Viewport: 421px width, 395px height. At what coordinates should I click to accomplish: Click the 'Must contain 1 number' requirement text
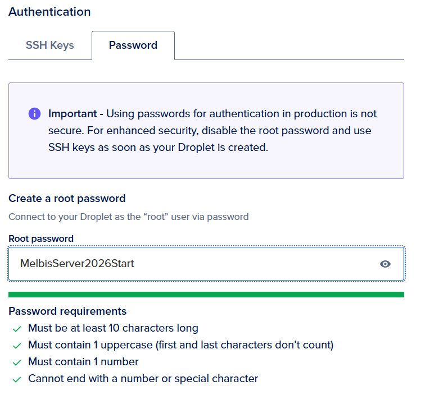pos(83,362)
